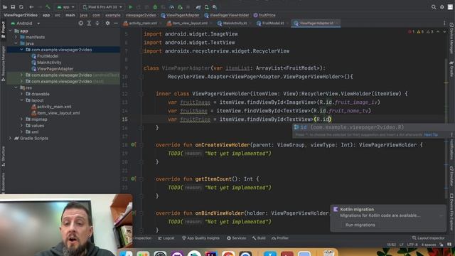Open the Build tool window
455x256 pixels.
tap(259, 238)
